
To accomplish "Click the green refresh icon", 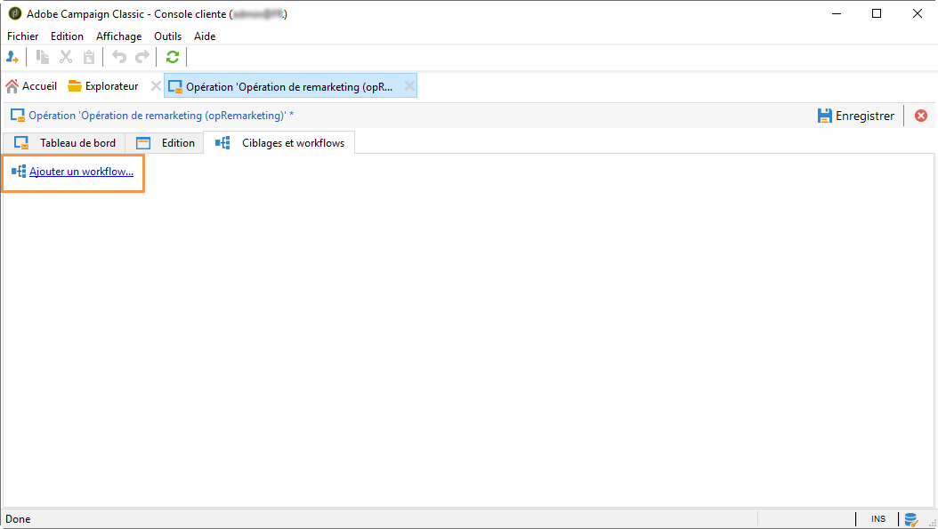I will [173, 57].
